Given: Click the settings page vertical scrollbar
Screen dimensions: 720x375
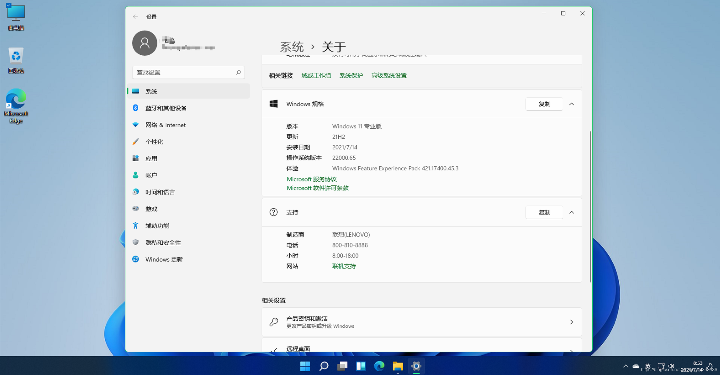Looking at the screenshot, I should 590,206.
